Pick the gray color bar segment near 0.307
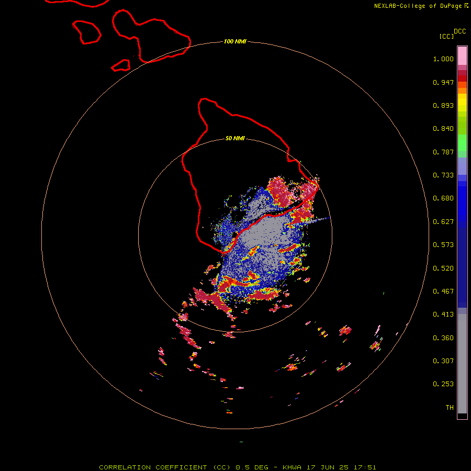 [462, 366]
